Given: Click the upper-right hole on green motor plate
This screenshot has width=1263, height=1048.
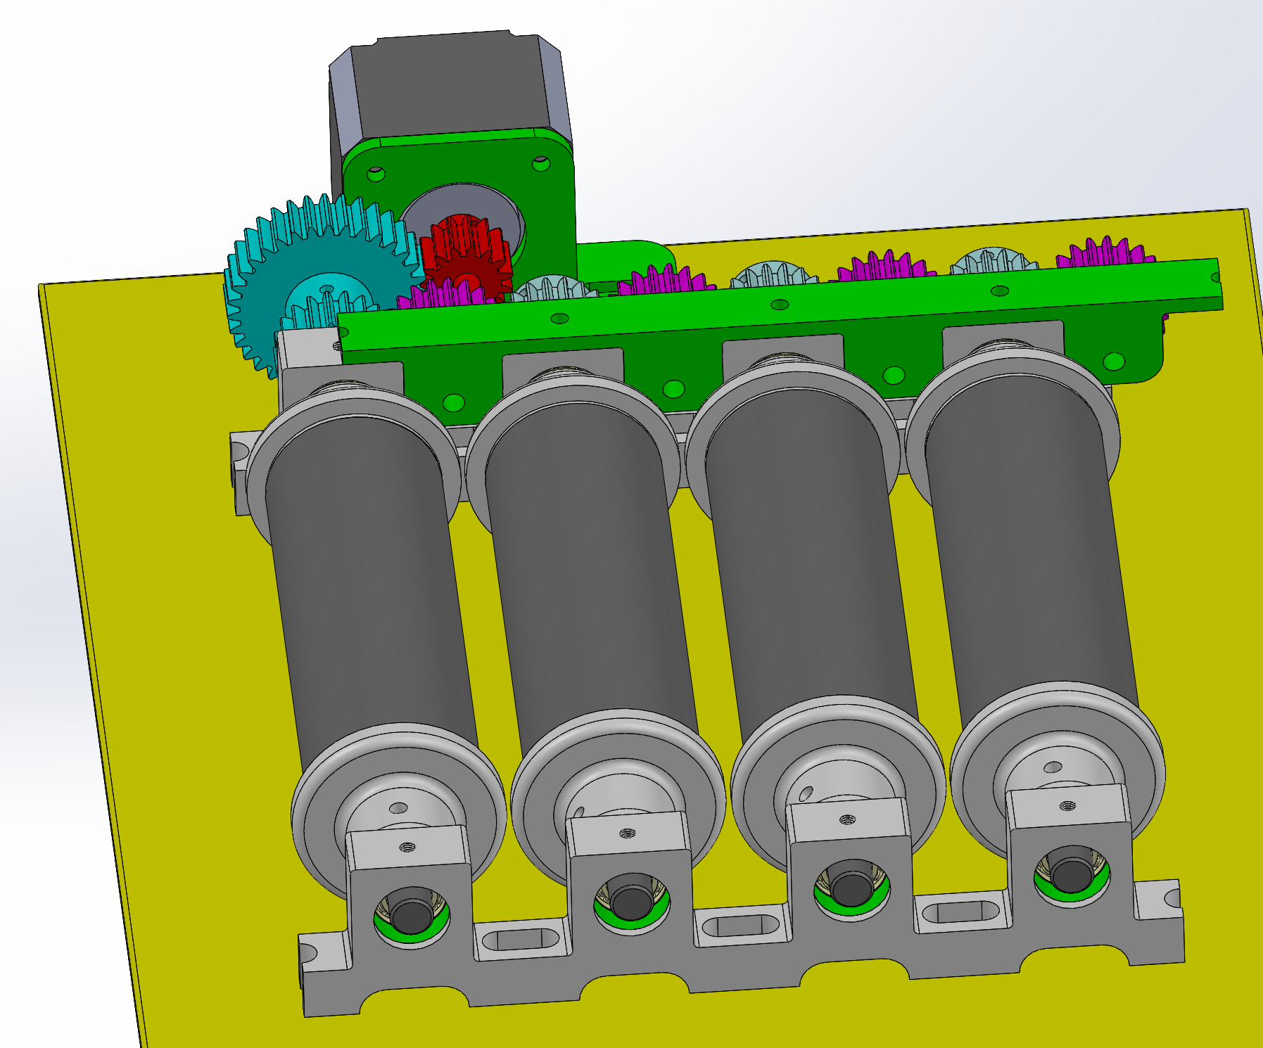Looking at the screenshot, I should click(540, 165).
